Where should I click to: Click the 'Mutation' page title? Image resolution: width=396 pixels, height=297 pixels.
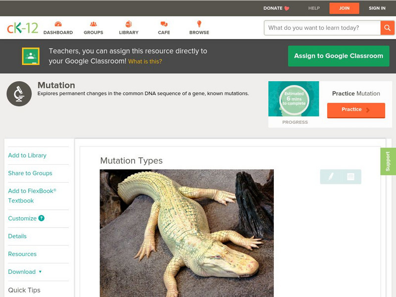(56, 85)
